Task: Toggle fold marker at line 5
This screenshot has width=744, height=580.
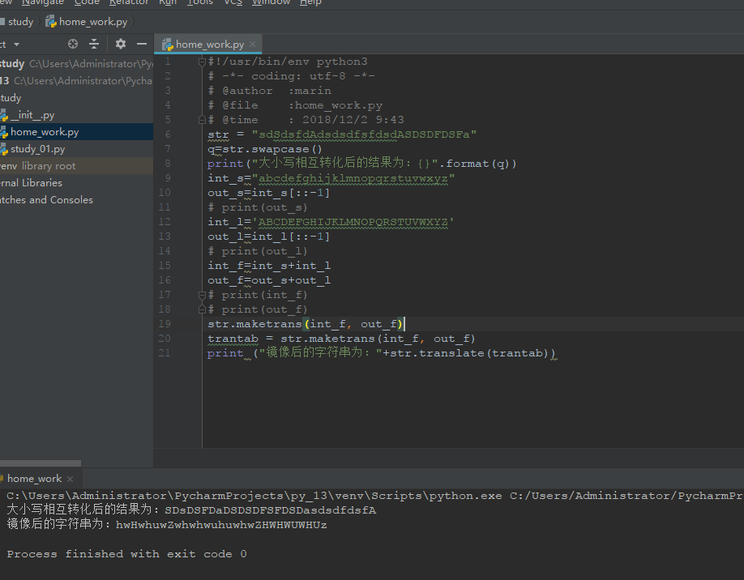Action: coord(203,120)
